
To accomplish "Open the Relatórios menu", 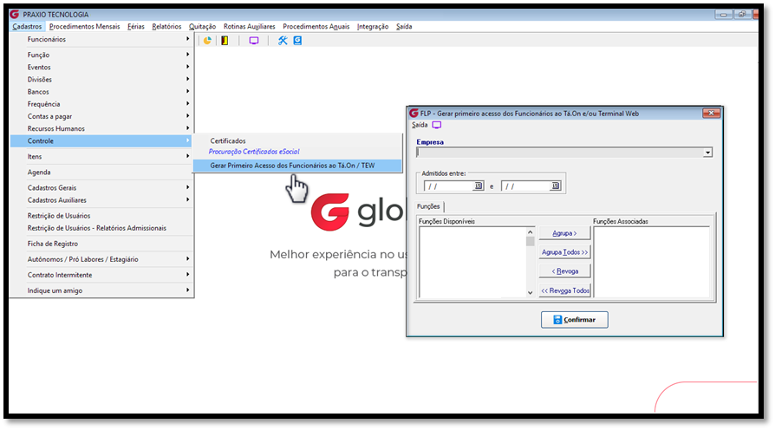I will click(x=166, y=27).
